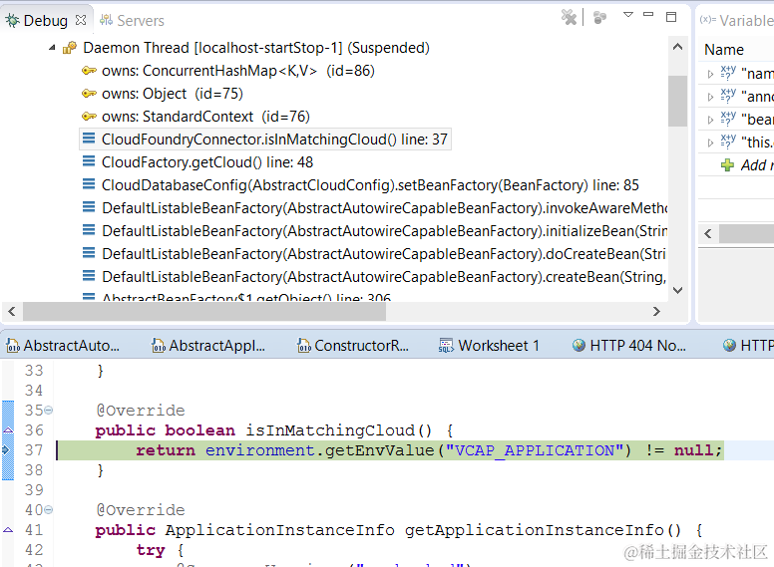Image resolution: width=774 pixels, height=567 pixels.
Task: Click Debug view vertical scrollbar down arrow
Action: click(x=677, y=290)
